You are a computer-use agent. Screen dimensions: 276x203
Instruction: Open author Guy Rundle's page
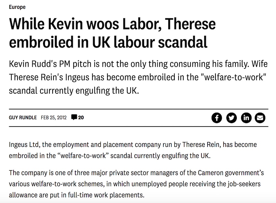[23, 117]
